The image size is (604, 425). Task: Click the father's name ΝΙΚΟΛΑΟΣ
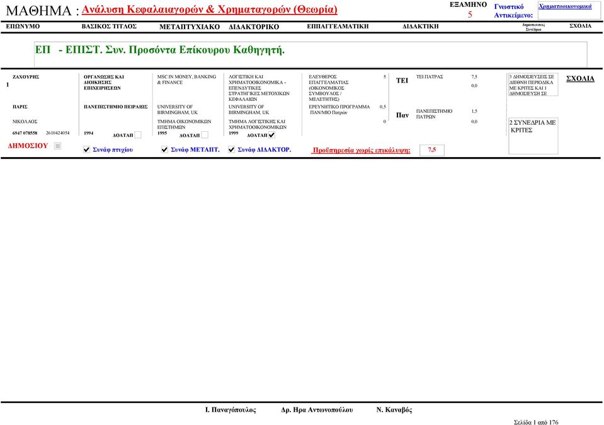click(x=25, y=122)
